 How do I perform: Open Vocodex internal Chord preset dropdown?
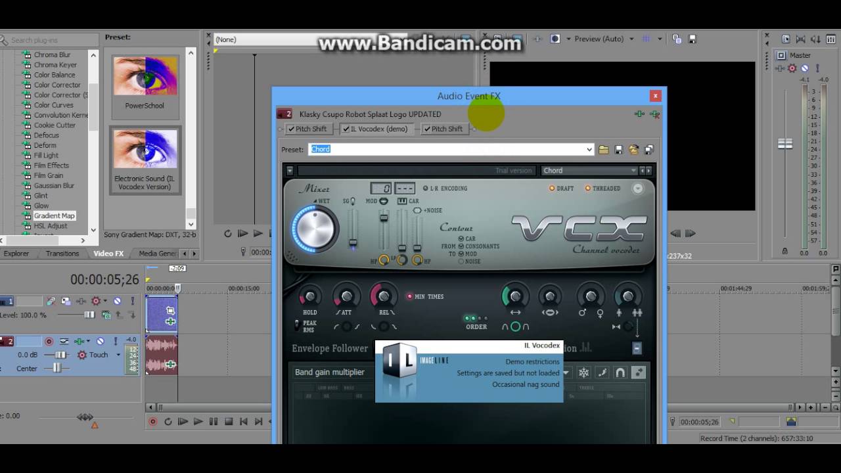click(590, 171)
